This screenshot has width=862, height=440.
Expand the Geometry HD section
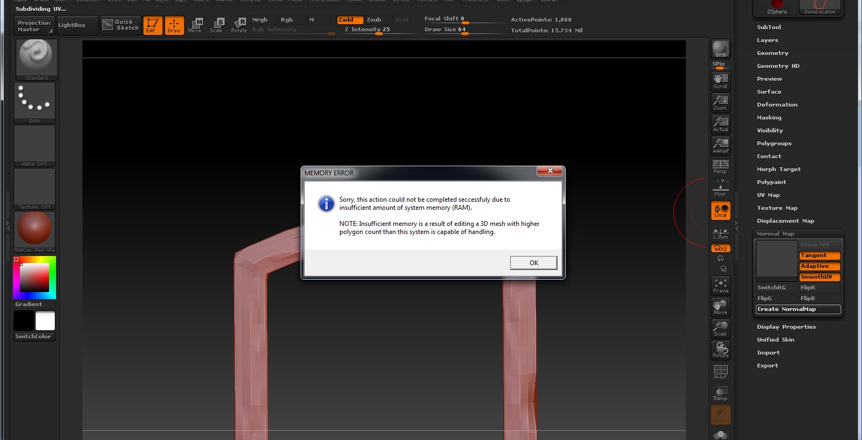pyautogui.click(x=778, y=66)
